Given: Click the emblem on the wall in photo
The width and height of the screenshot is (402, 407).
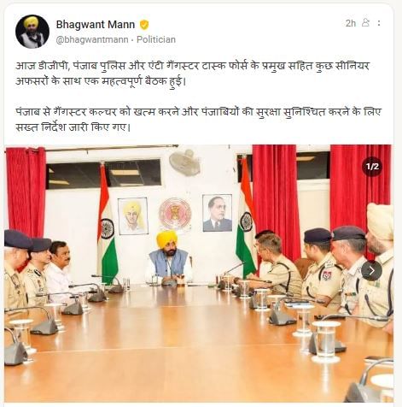Looking at the screenshot, I should [175, 214].
